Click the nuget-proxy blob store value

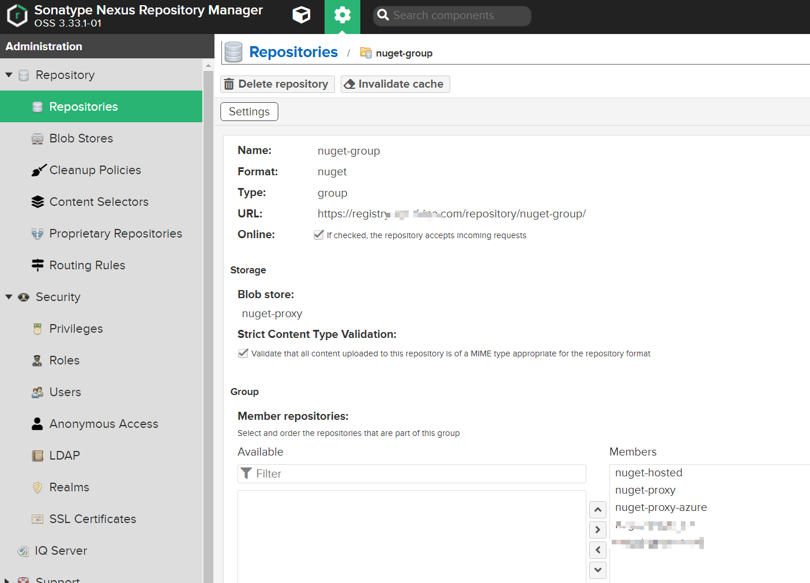pos(272,314)
